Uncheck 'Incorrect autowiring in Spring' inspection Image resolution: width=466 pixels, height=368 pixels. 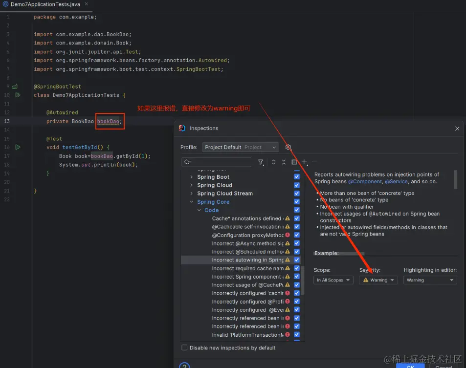[297, 260]
